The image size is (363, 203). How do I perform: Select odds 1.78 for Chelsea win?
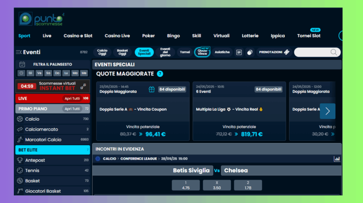point(248,185)
